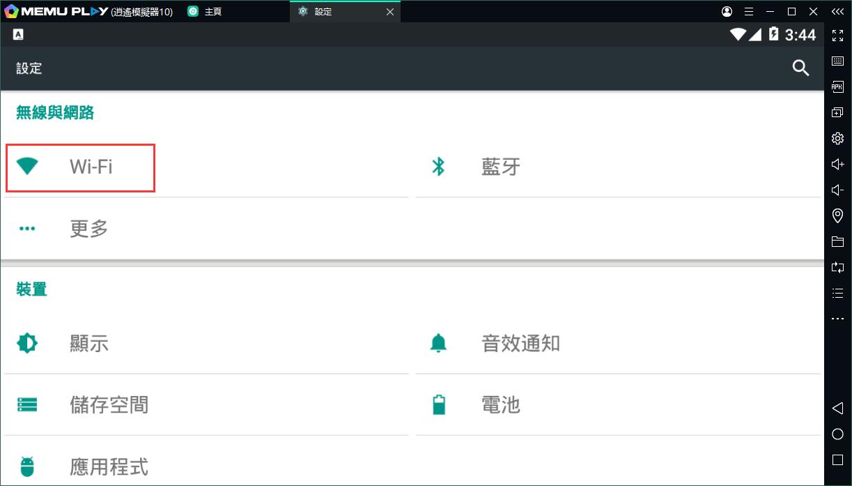
Task: Collapse the sidebar with the chevron arrows
Action: coord(837,11)
